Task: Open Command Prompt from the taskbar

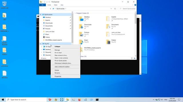Action: tap(97, 99)
